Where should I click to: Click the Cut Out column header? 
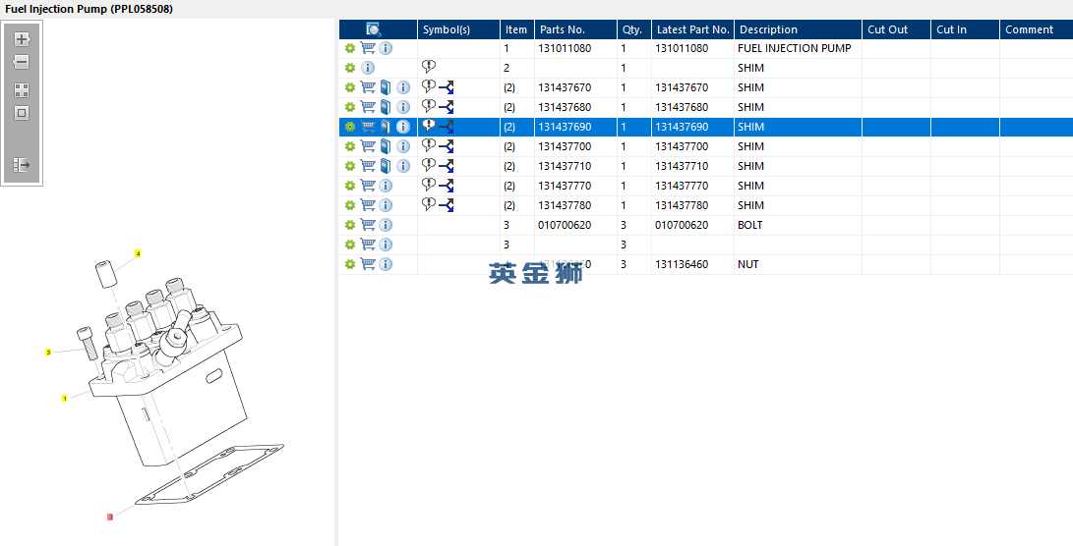point(896,29)
